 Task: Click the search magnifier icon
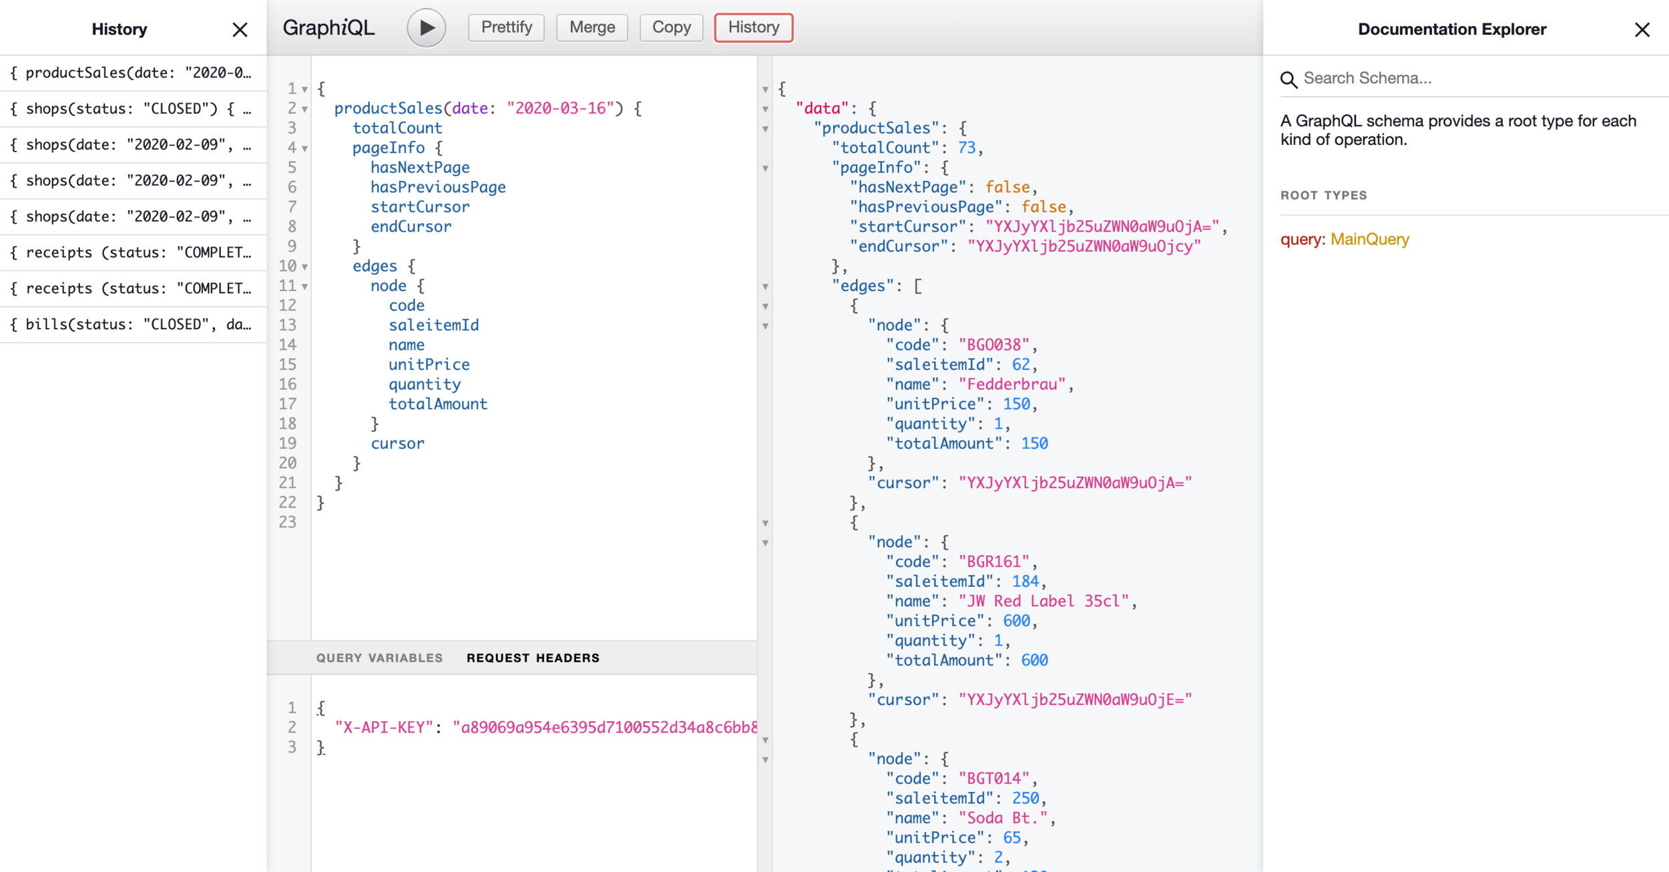[x=1288, y=79]
